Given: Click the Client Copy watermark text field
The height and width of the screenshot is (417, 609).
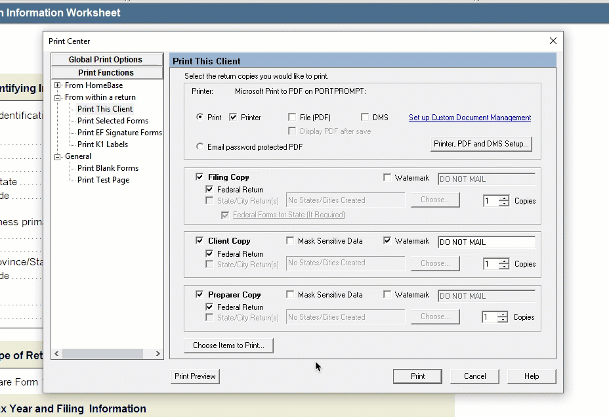Looking at the screenshot, I should [486, 242].
